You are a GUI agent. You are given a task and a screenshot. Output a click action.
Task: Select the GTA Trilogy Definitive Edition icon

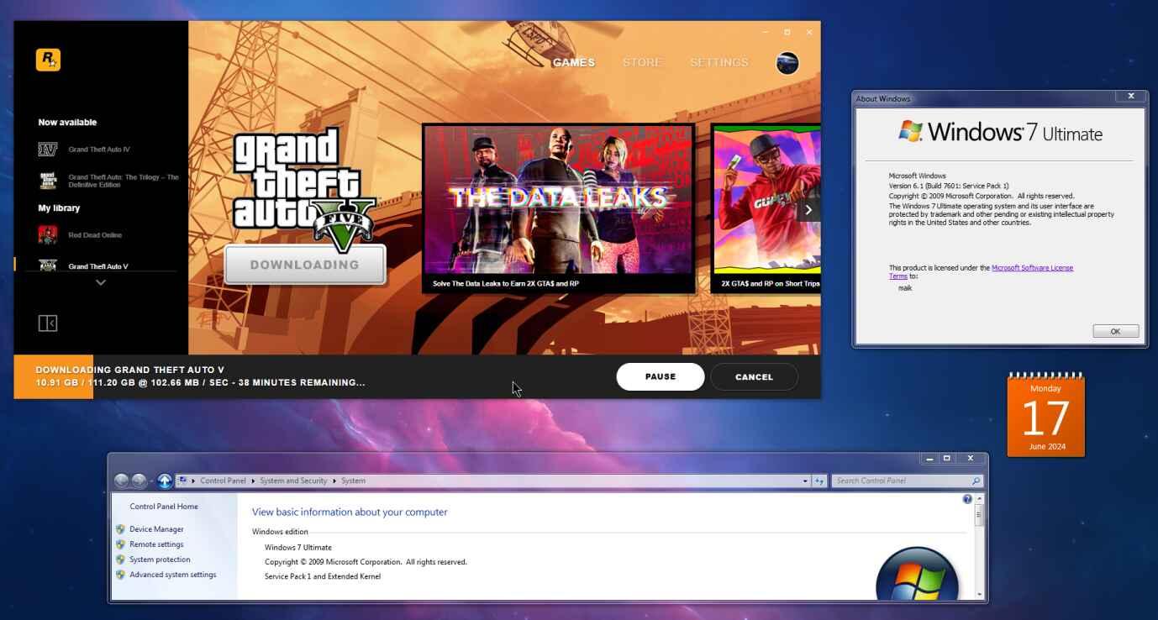(x=47, y=181)
